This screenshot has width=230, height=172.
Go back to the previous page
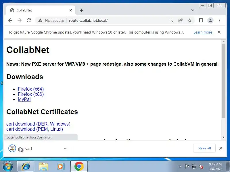click(x=10, y=20)
